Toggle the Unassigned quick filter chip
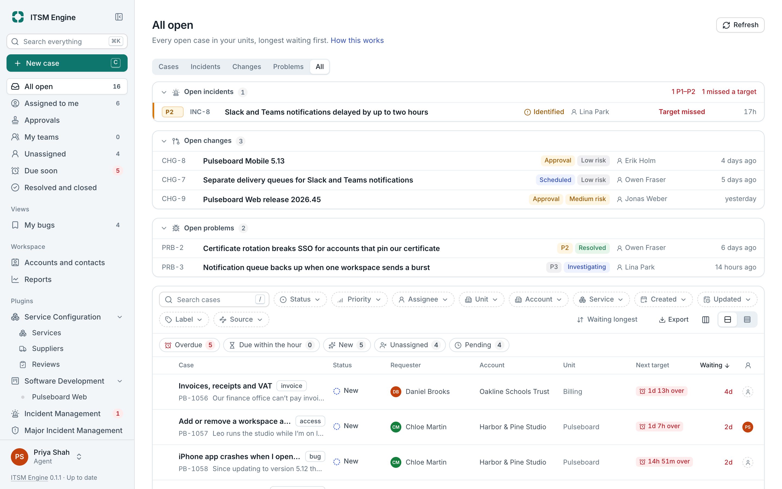 coord(410,345)
